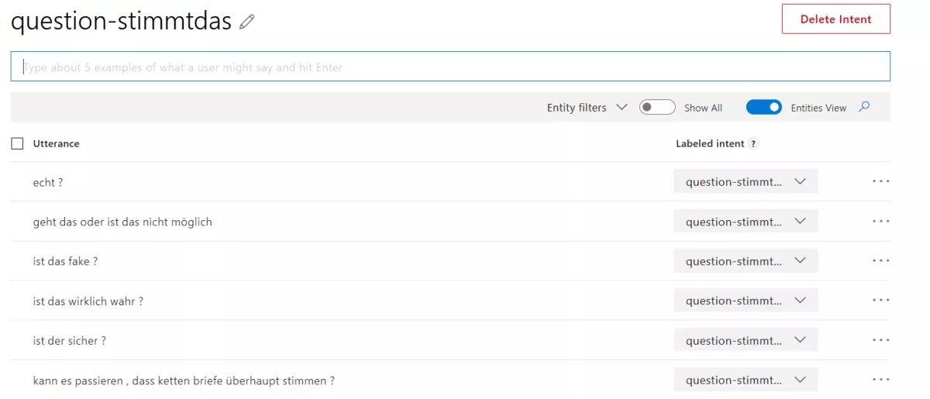The height and width of the screenshot is (399, 930).
Task: Click the Delete Intent button
Action: pyautogui.click(x=835, y=19)
